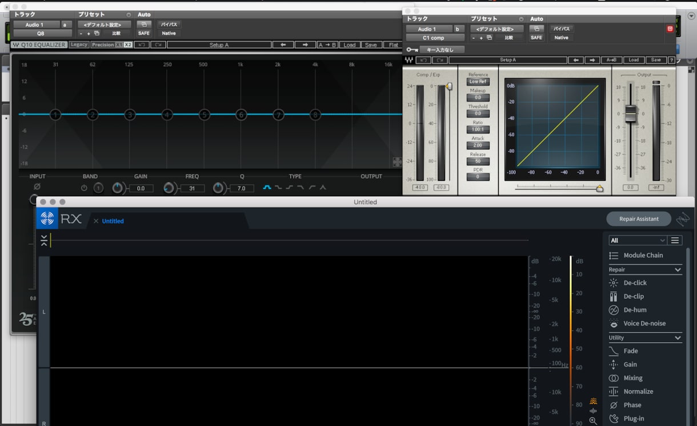Select the bell filter type in Q10

click(x=267, y=188)
